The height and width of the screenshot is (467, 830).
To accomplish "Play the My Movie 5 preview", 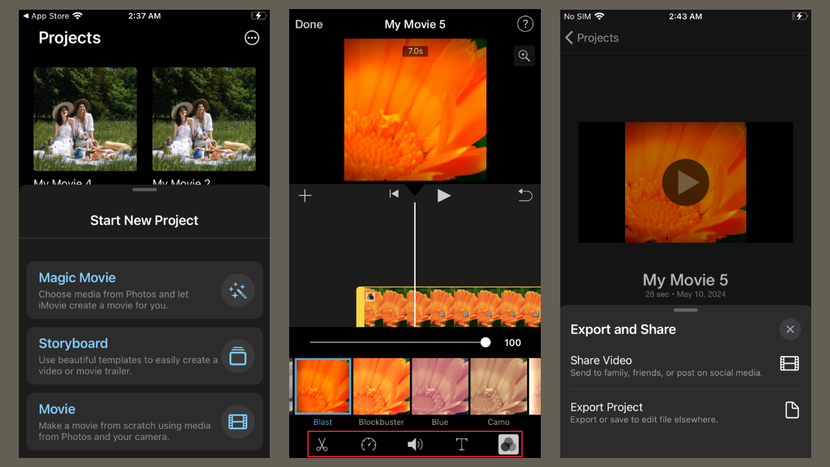I will tap(685, 182).
